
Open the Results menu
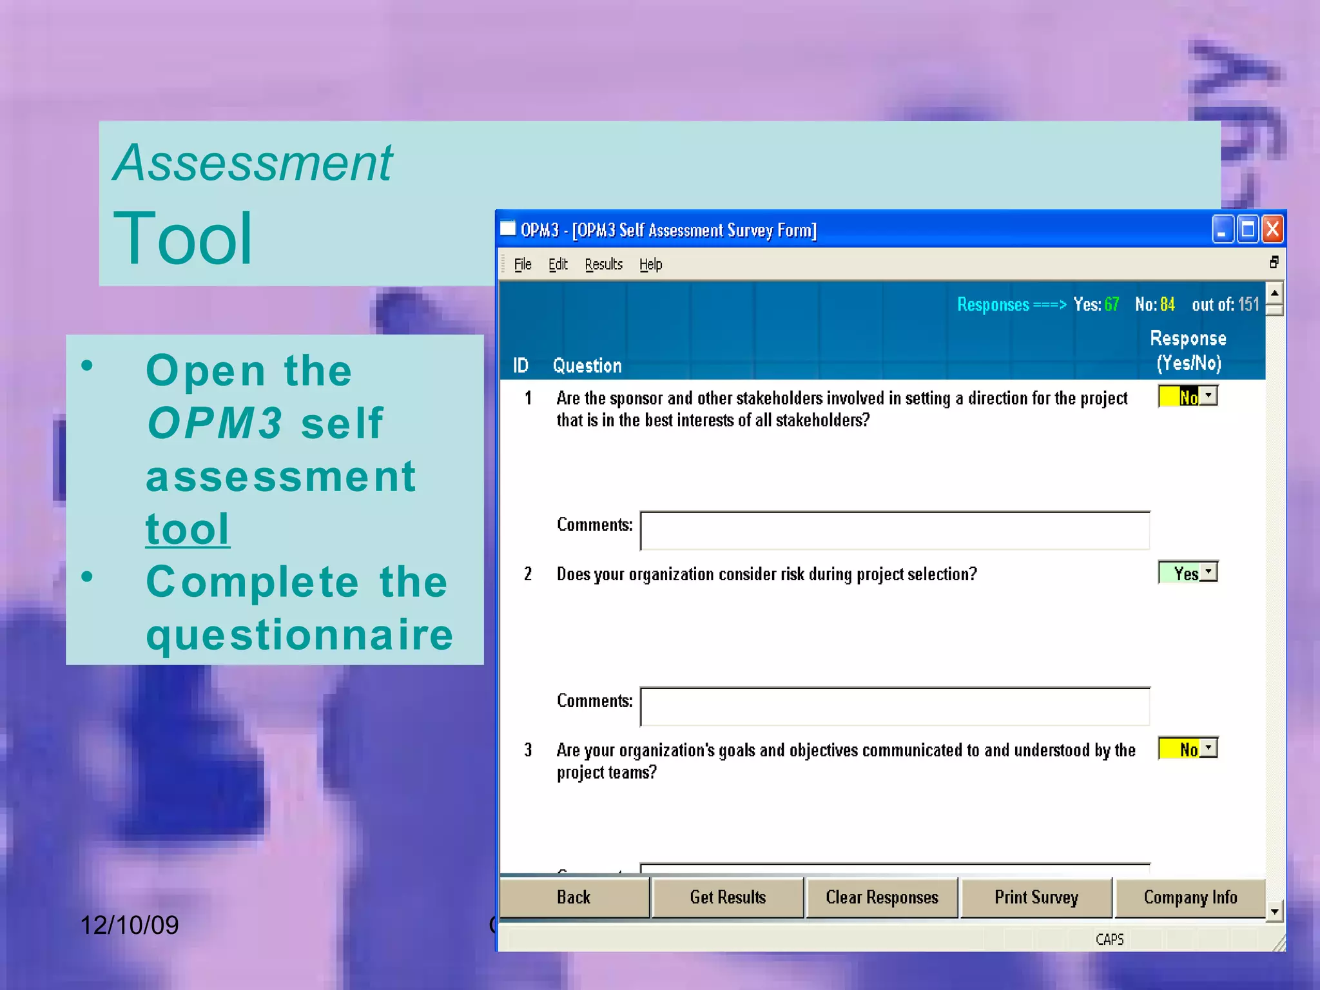tap(604, 264)
